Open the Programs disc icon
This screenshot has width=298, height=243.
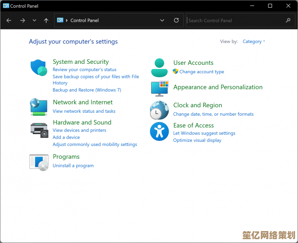point(39,163)
